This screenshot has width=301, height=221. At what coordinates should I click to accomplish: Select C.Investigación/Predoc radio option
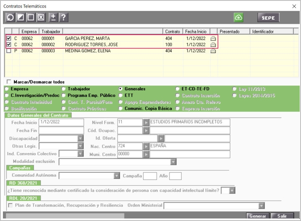point(7,95)
